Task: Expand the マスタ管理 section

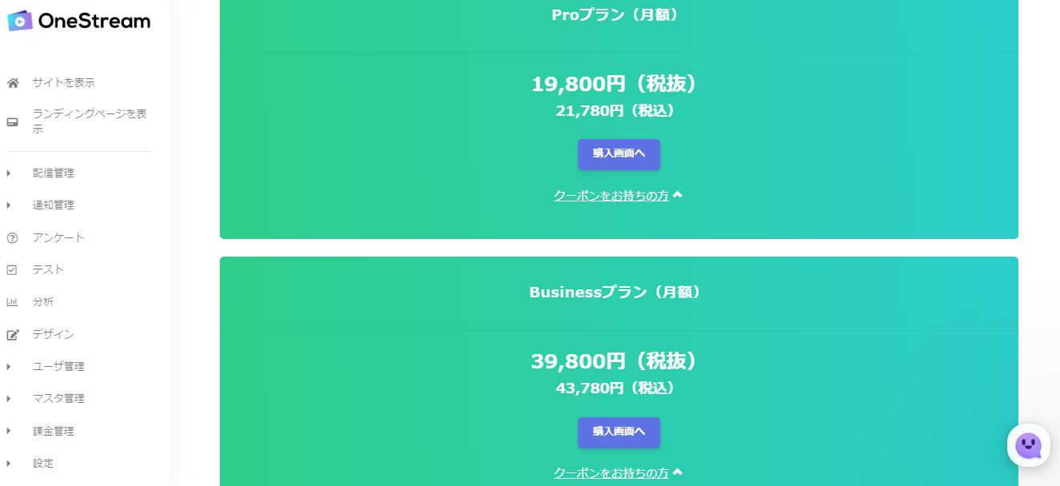Action: (58, 398)
